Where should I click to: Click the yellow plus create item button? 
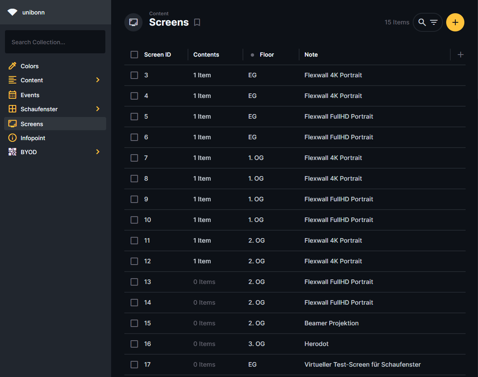(455, 22)
